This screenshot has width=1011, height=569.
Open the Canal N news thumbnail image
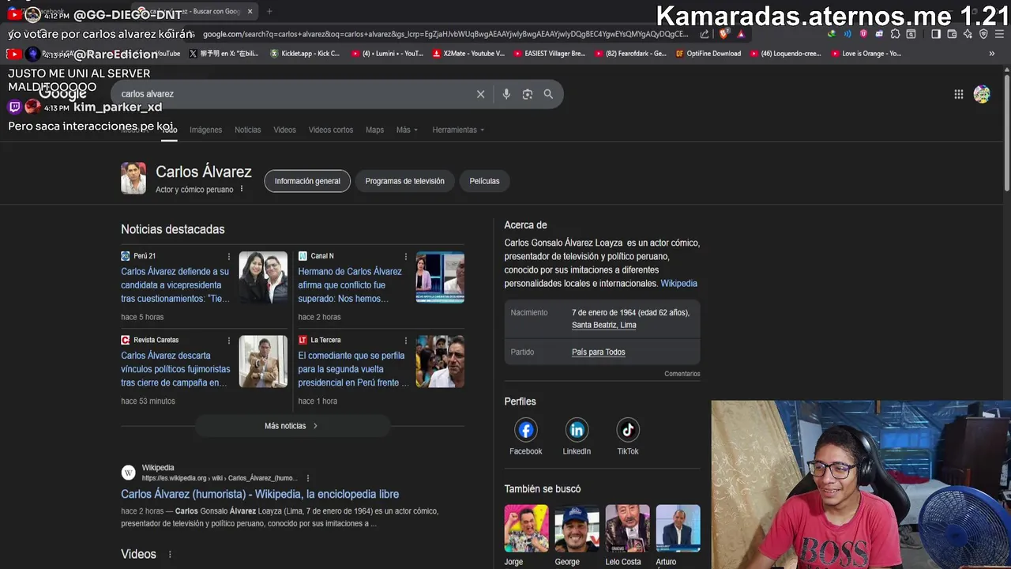[440, 277]
